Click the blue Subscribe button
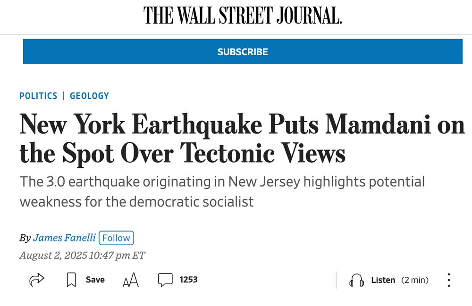472x306 pixels. [243, 51]
